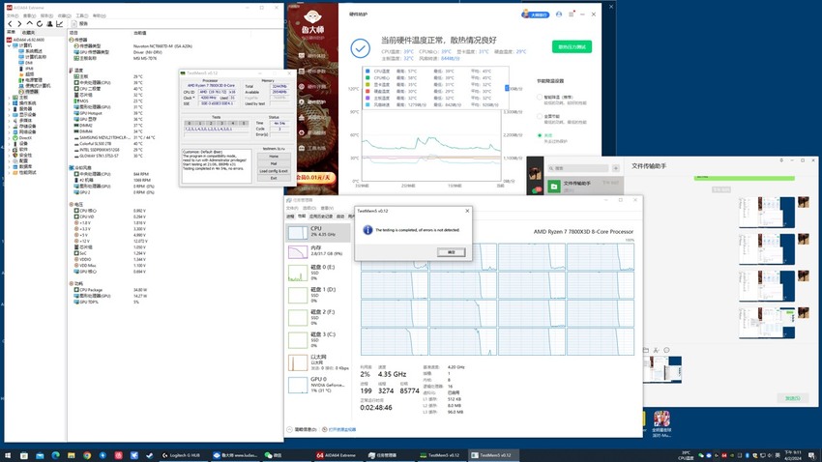Open Microsoft Edge from the taskbar

pos(55,455)
